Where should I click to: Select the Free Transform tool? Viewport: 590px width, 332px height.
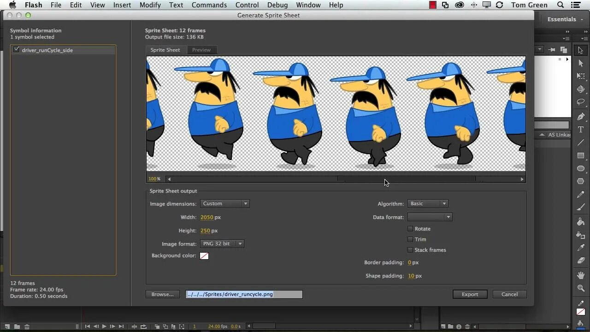coord(581,76)
